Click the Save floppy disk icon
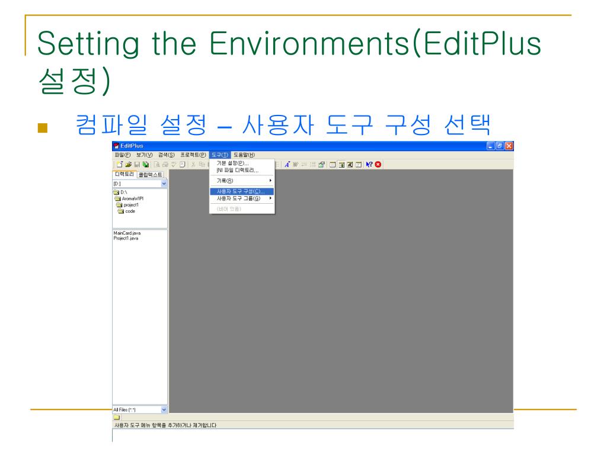Image resolution: width=607 pixels, height=455 pixels. (138, 165)
